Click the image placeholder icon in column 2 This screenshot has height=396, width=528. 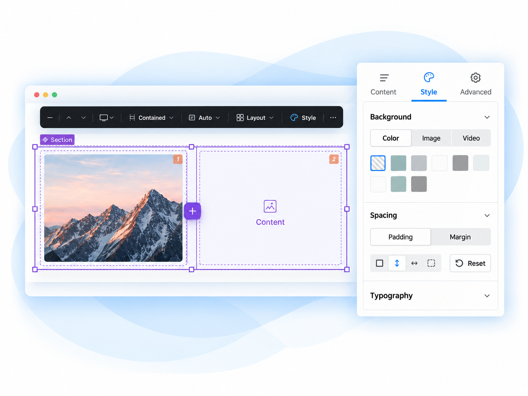pyautogui.click(x=270, y=206)
